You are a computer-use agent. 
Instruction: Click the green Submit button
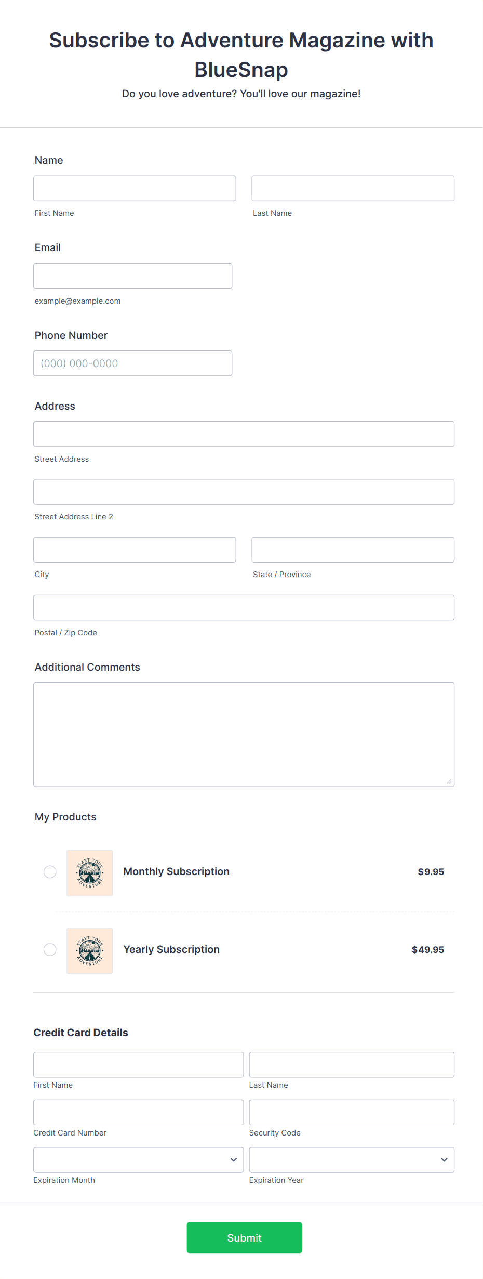pos(244,1237)
